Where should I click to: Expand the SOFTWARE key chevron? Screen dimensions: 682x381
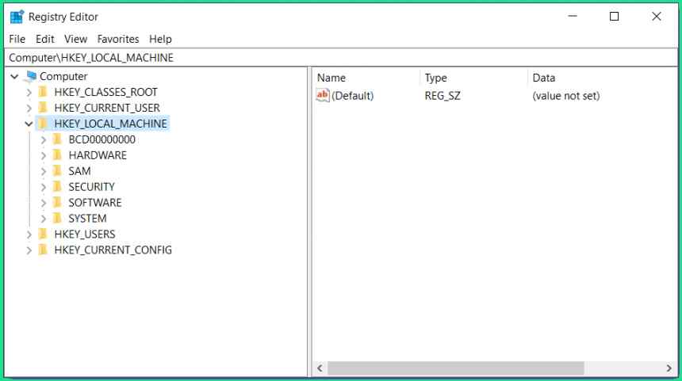click(x=43, y=203)
